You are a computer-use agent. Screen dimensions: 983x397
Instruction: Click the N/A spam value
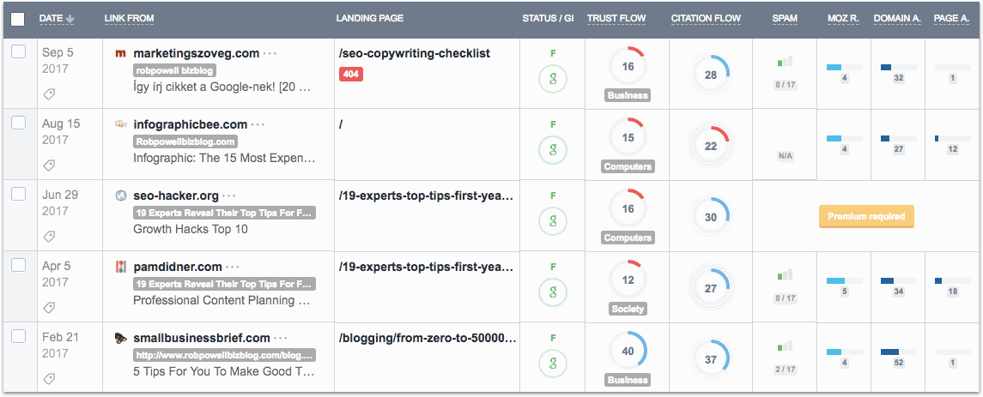coord(785,157)
